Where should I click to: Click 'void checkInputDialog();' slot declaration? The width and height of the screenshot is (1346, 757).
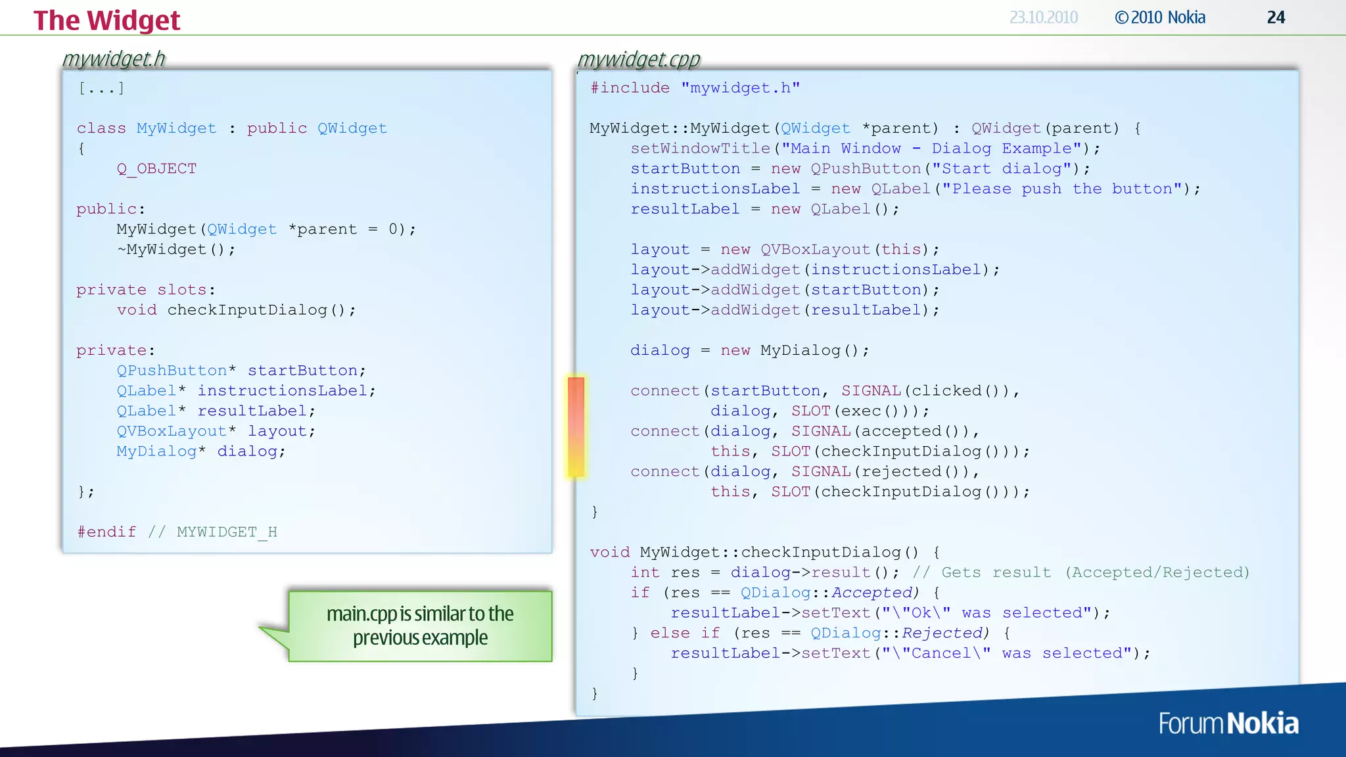tap(237, 310)
